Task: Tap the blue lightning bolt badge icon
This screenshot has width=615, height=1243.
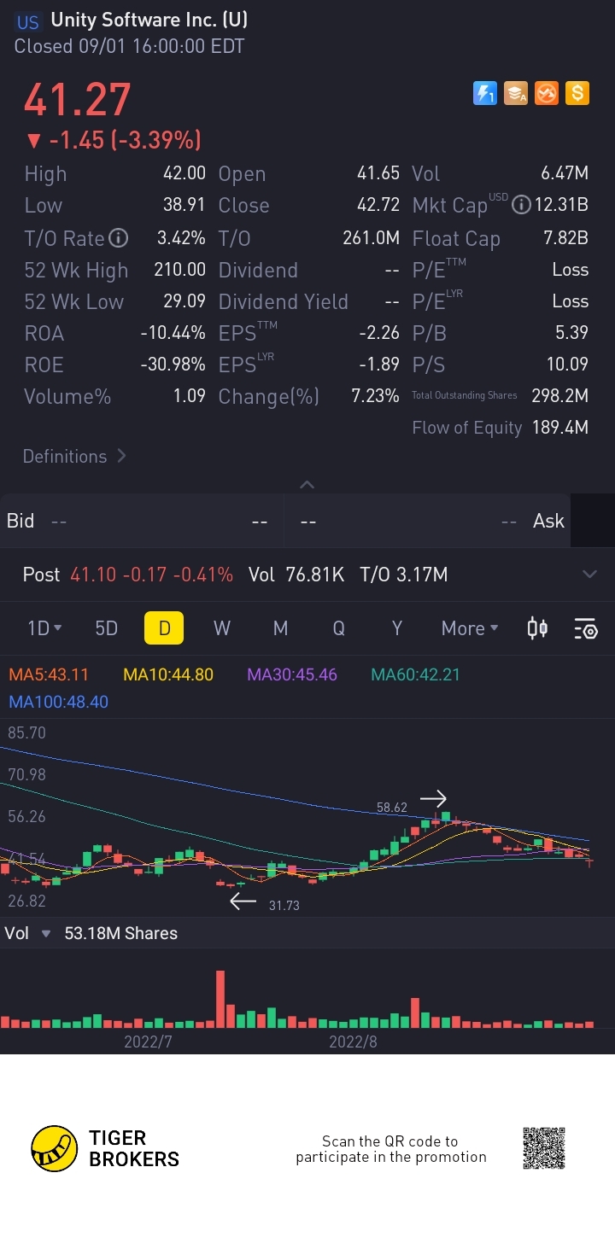Action: (485, 93)
